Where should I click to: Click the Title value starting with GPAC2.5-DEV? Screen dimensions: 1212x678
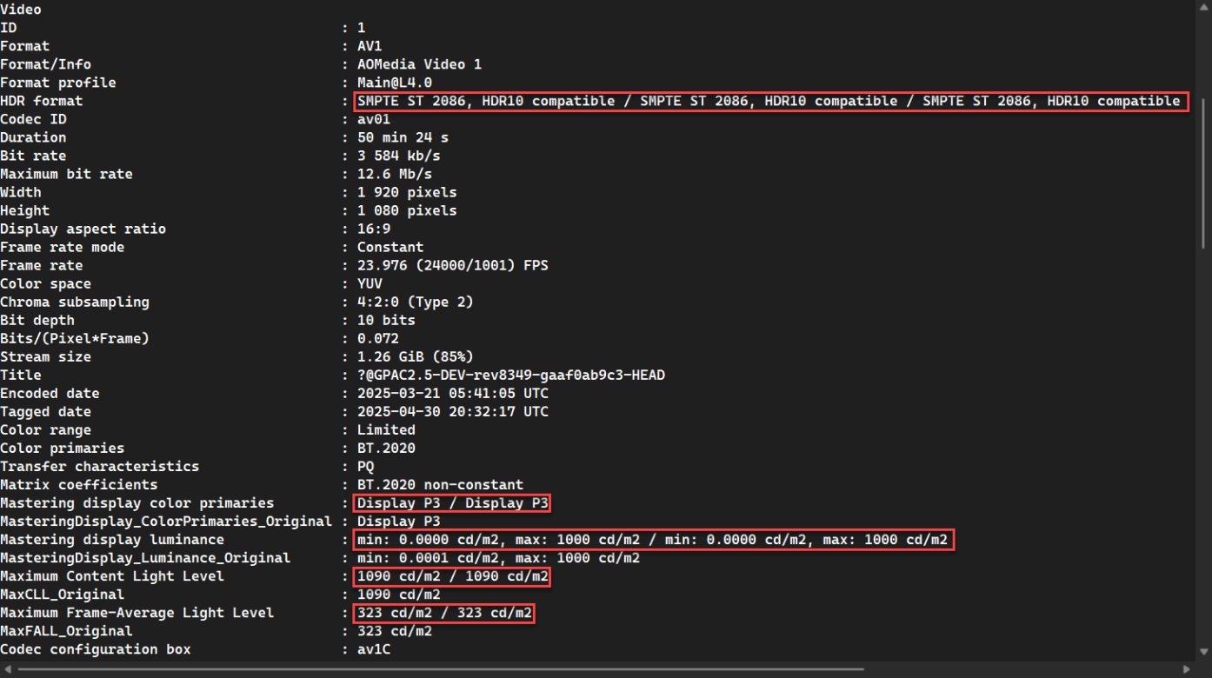510,376
